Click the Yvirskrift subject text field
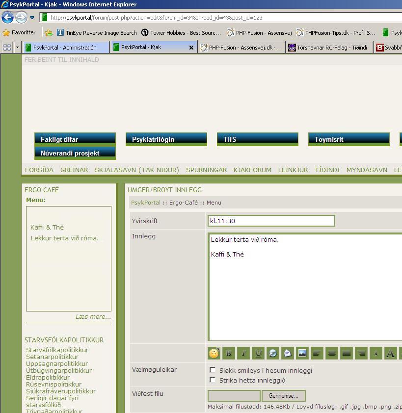 [271, 221]
